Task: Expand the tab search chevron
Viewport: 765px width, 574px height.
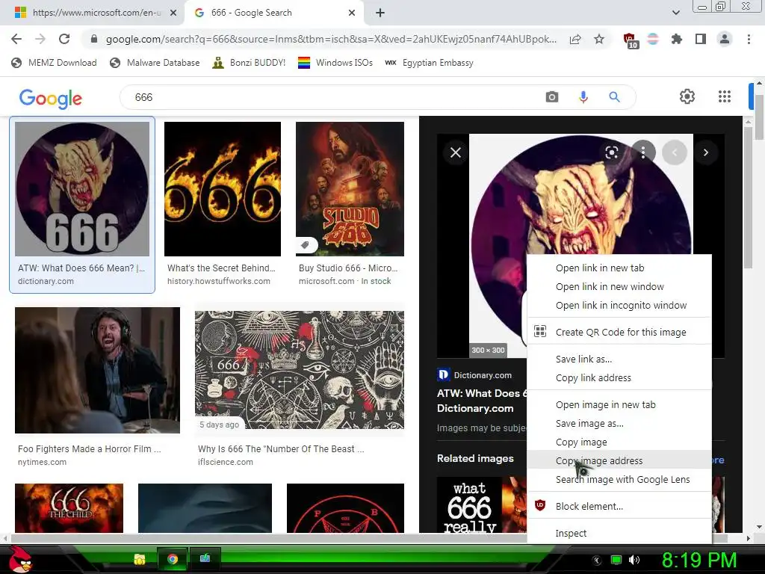Action: pos(675,13)
